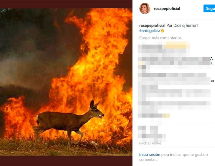This screenshot has height=166, width=215.
Task: Click the "HACE 11 HORAS" timestamp
Action: coord(150,143)
